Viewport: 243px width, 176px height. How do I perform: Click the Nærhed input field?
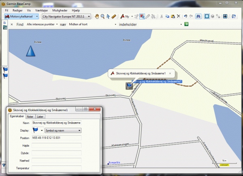coord(56,161)
